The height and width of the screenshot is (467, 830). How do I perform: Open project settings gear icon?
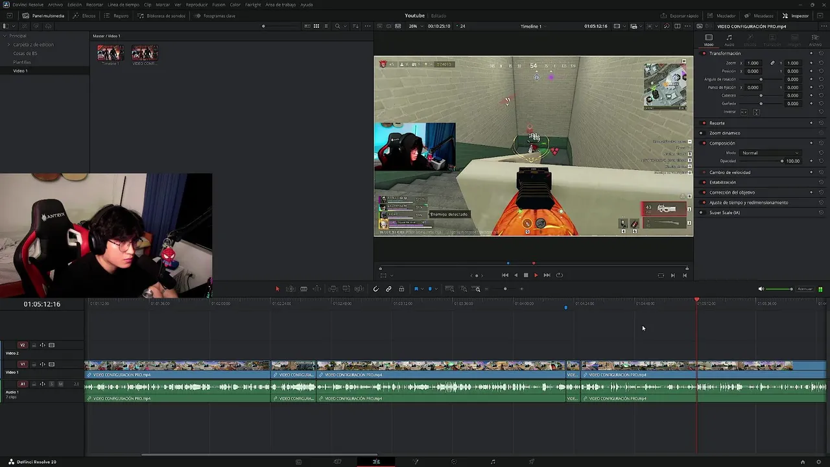click(x=818, y=462)
